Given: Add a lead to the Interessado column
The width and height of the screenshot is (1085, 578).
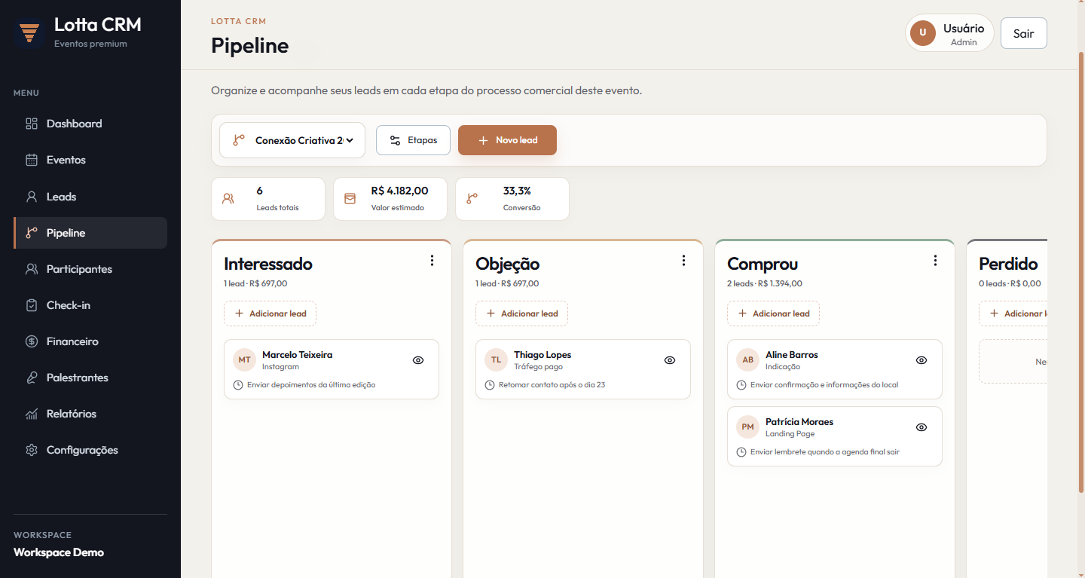Looking at the screenshot, I should pos(270,313).
